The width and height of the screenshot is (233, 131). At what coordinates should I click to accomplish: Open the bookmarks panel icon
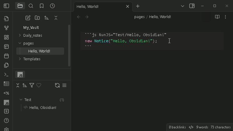(42, 6)
